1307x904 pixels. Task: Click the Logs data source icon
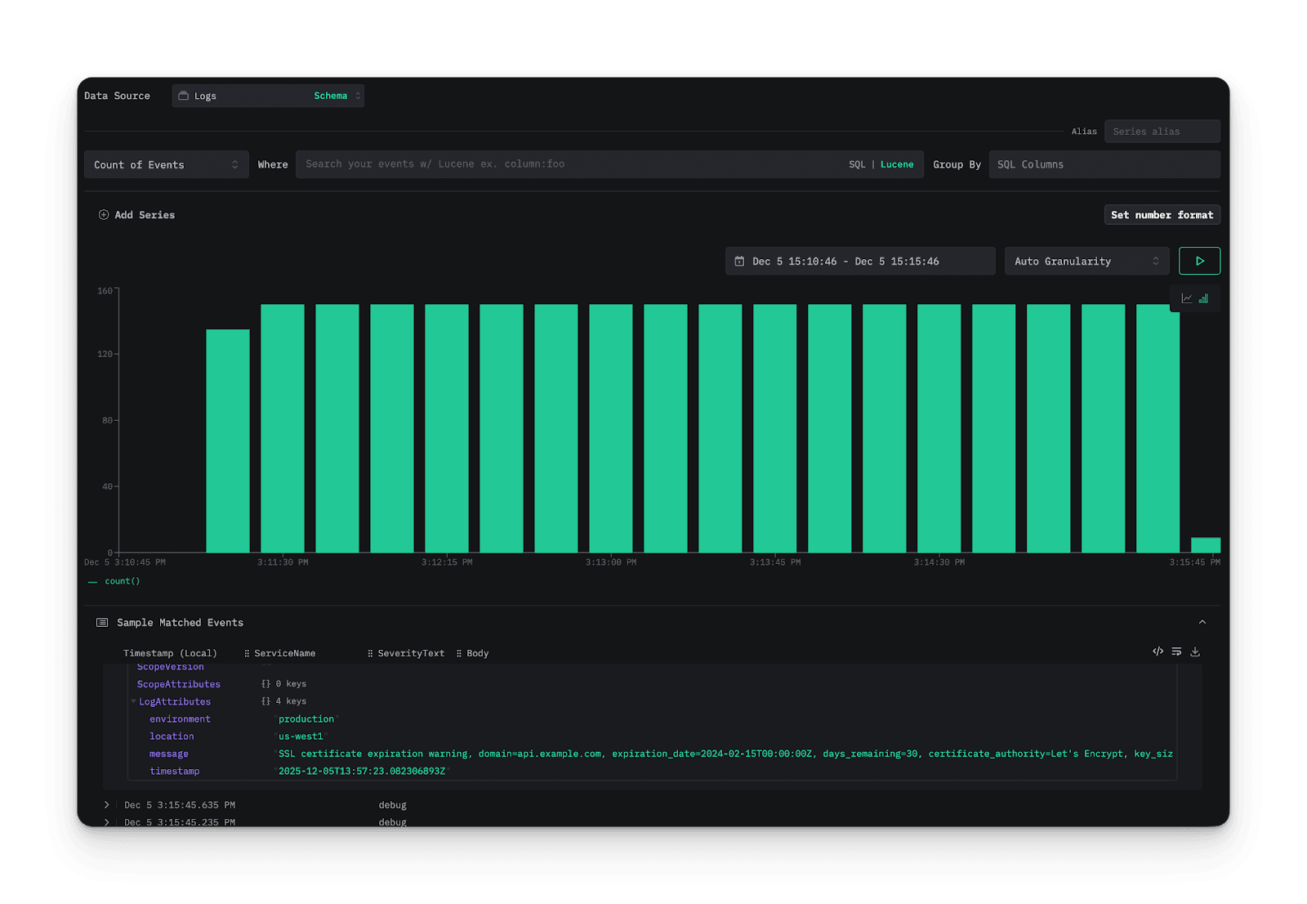coord(185,95)
